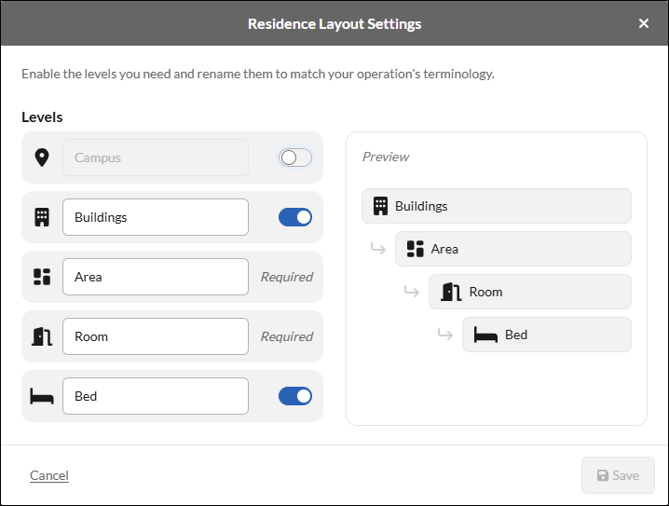Viewport: 669px width, 506px height.
Task: Click the Room door icon in Levels list
Action: click(x=42, y=336)
